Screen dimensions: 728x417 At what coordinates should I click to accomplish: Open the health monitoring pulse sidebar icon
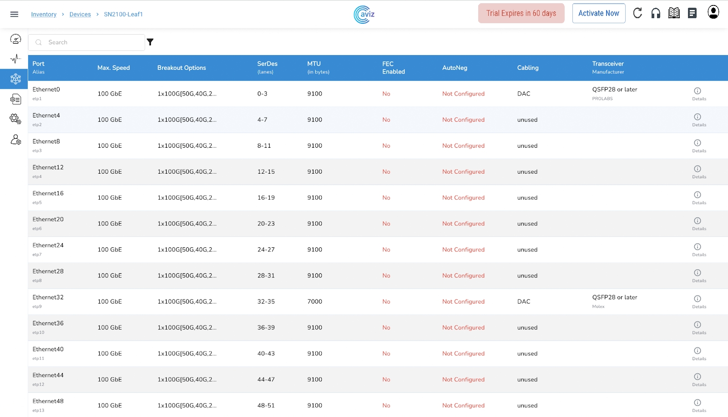[15, 59]
